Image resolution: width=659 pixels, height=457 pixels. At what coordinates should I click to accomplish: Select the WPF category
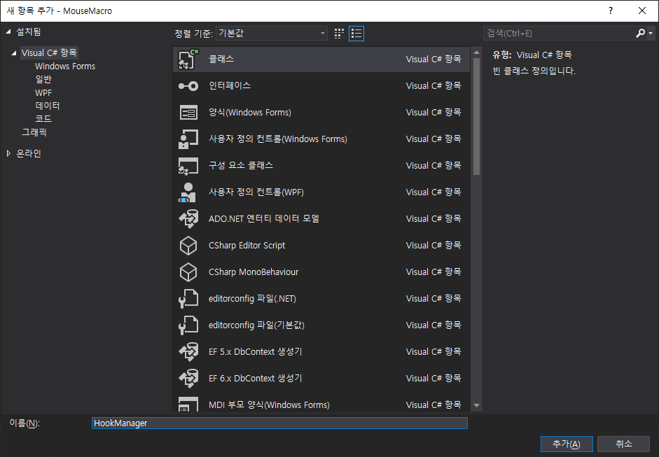click(43, 92)
